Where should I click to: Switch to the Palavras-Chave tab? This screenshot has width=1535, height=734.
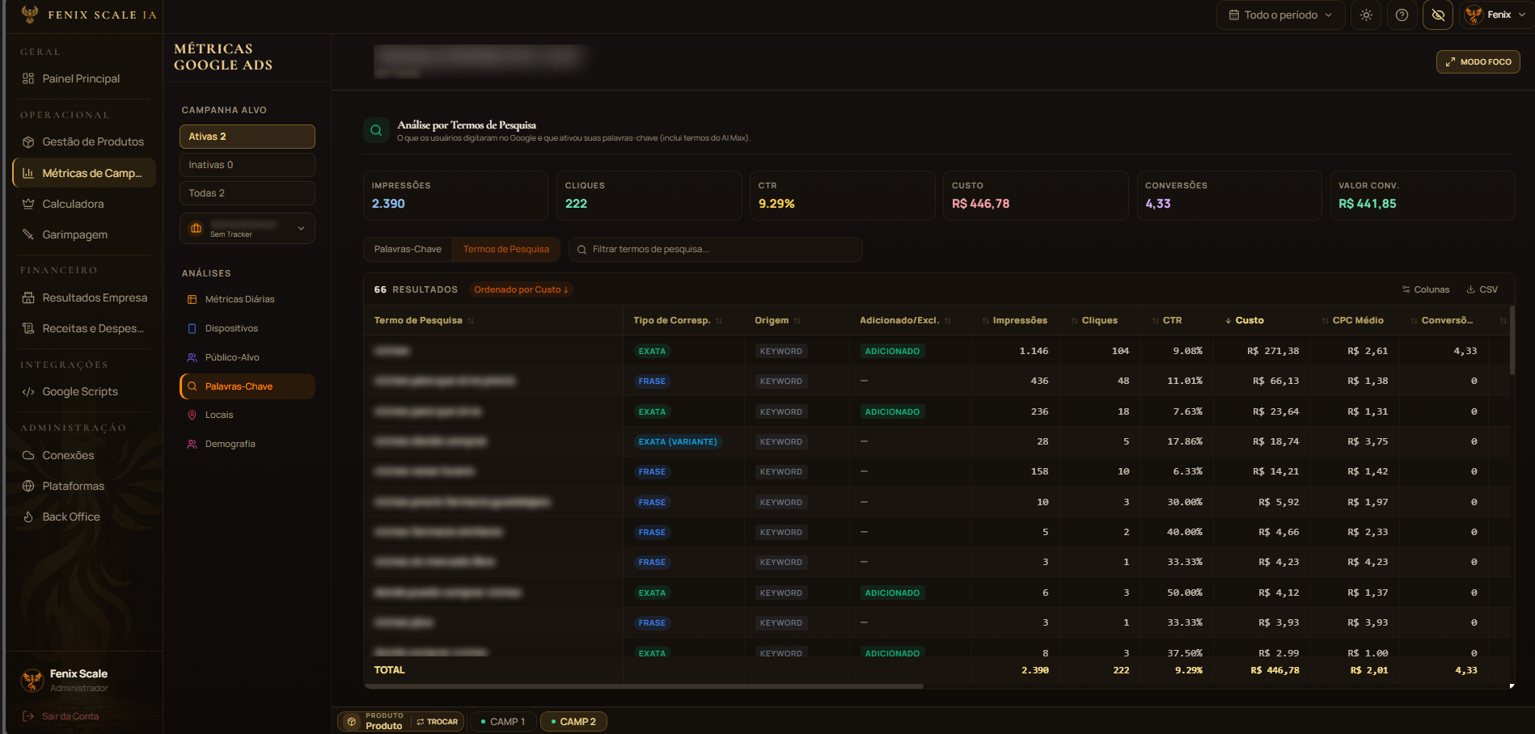click(408, 249)
